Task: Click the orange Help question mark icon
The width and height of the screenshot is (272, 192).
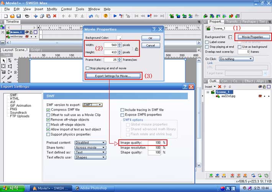Action: 105,16
